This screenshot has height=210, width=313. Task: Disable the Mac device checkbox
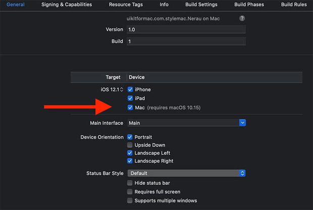(130, 108)
